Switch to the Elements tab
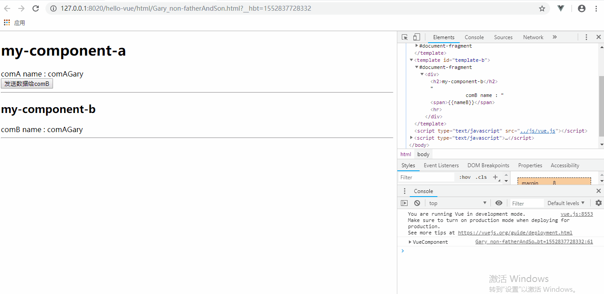This screenshot has width=604, height=294. click(444, 37)
